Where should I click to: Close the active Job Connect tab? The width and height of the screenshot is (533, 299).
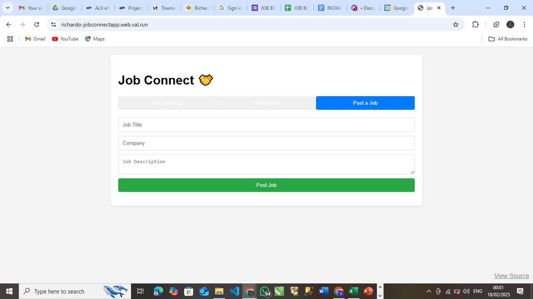(x=439, y=8)
